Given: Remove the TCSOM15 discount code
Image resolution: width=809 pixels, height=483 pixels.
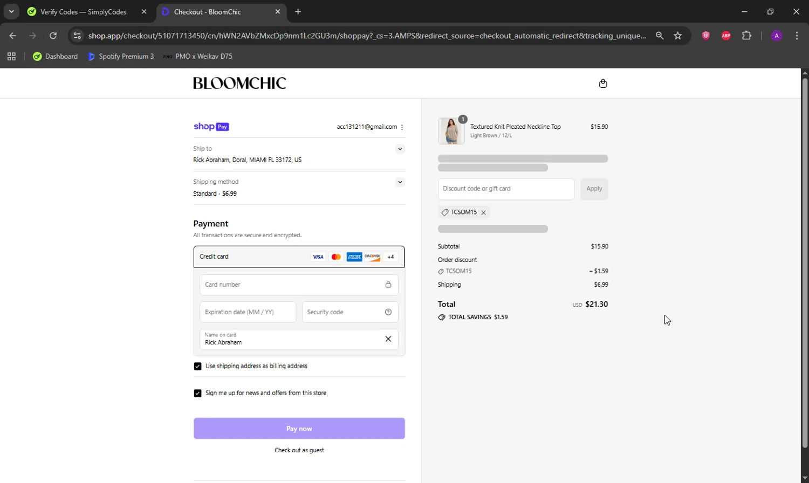Looking at the screenshot, I should [x=483, y=212].
